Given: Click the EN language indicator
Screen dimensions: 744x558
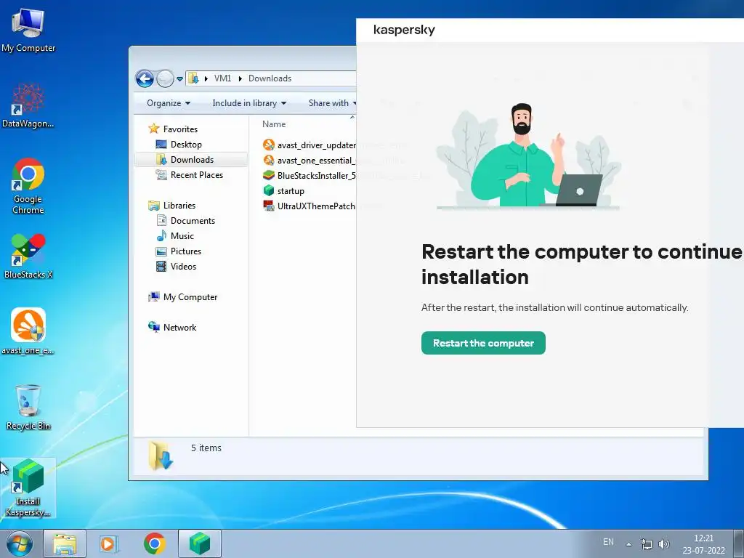Looking at the screenshot, I should 608,542.
